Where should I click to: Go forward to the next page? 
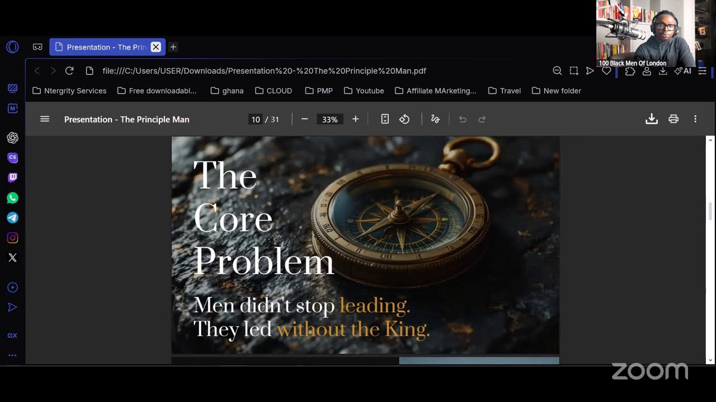tap(53, 71)
